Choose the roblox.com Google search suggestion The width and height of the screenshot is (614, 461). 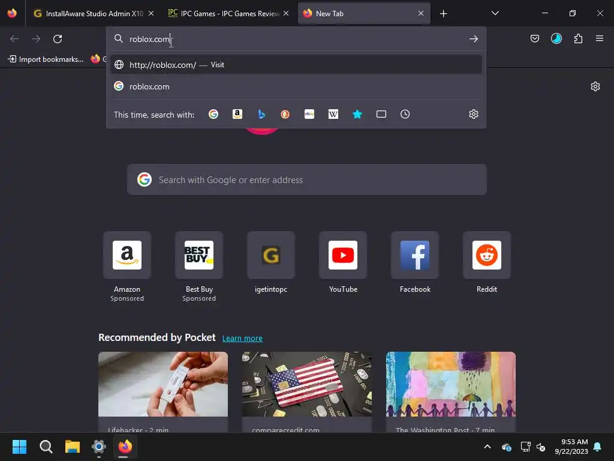[x=296, y=86]
